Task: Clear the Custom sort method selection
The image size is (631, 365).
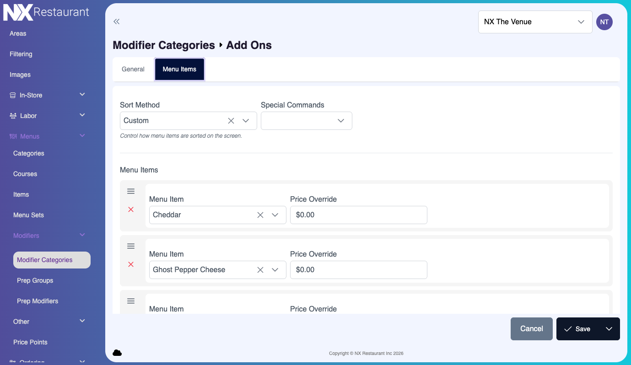Action: (x=231, y=121)
